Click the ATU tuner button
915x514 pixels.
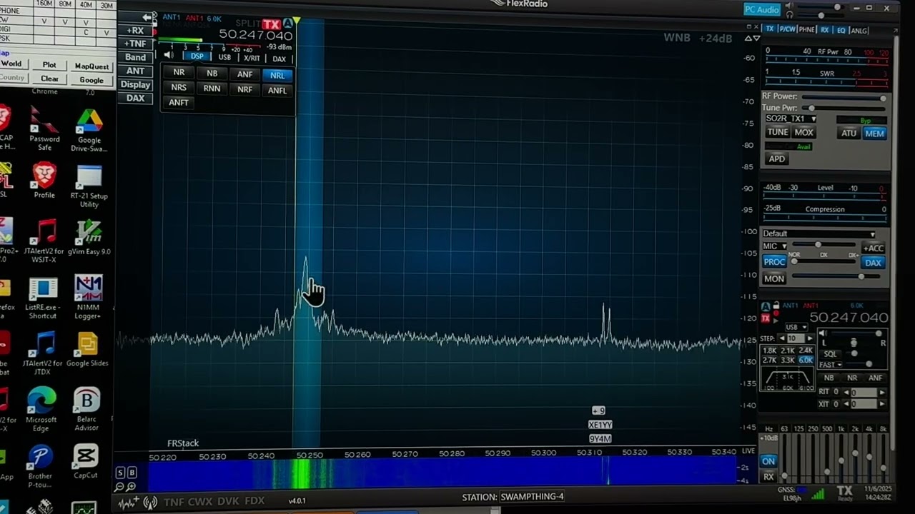pyautogui.click(x=849, y=133)
